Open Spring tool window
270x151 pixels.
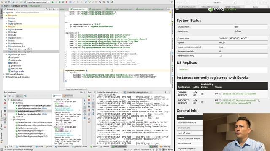tap(94, 147)
